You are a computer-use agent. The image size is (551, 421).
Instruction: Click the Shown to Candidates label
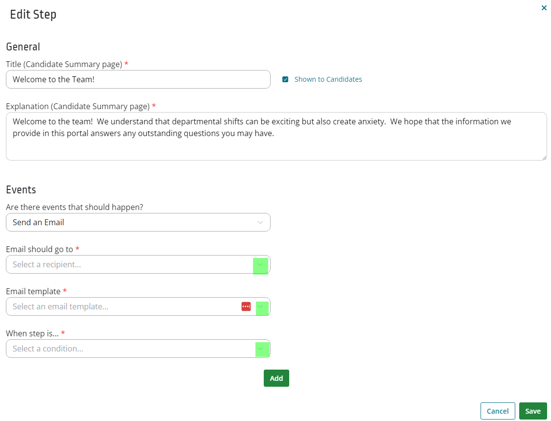[328, 79]
